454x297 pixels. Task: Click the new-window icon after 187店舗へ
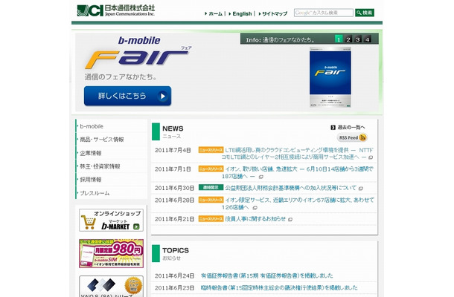261,177
